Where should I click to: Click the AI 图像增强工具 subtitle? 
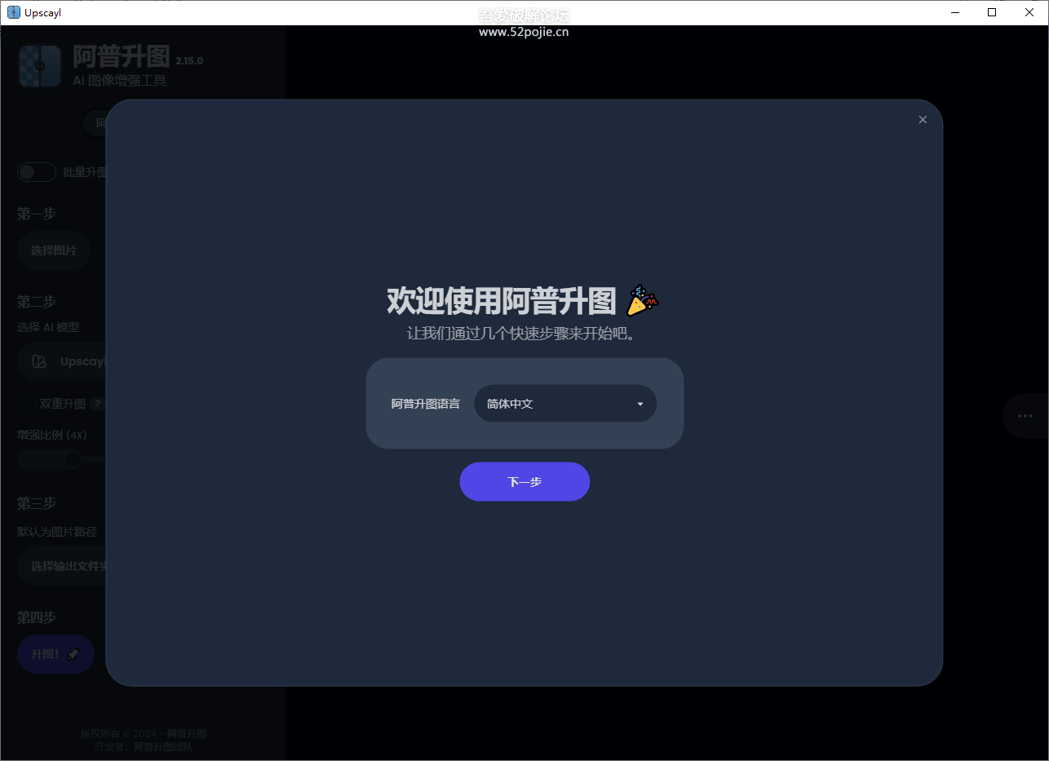pos(120,81)
